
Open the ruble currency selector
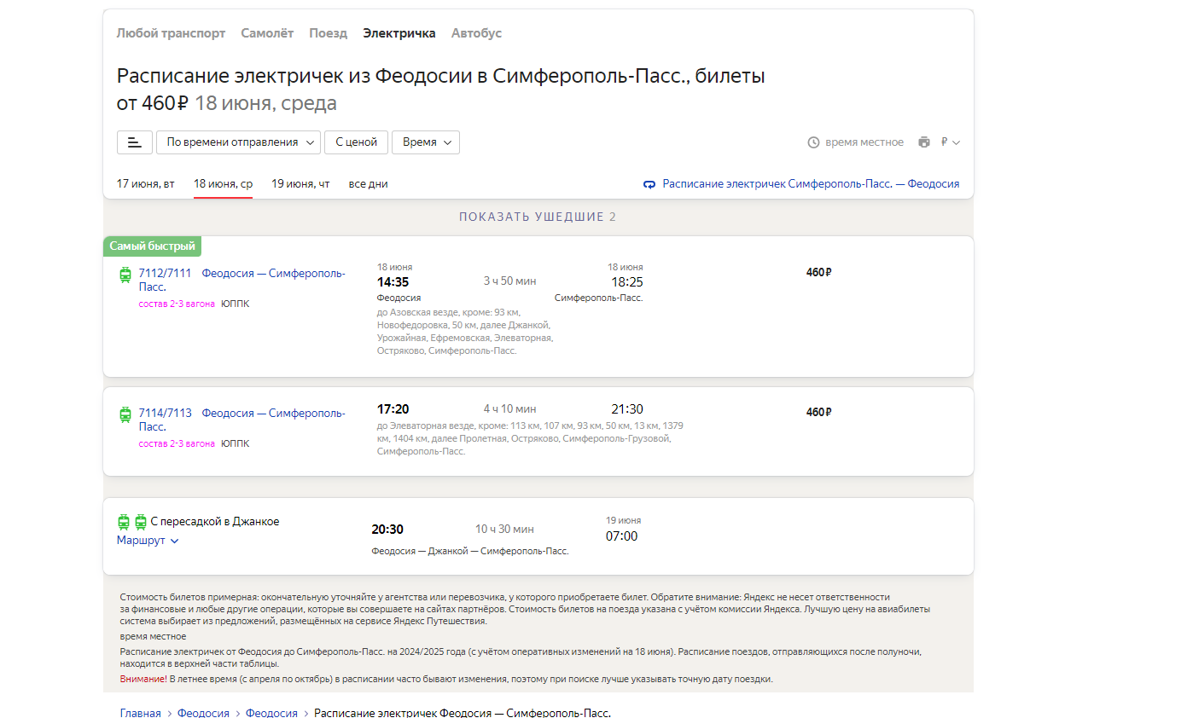click(x=950, y=142)
